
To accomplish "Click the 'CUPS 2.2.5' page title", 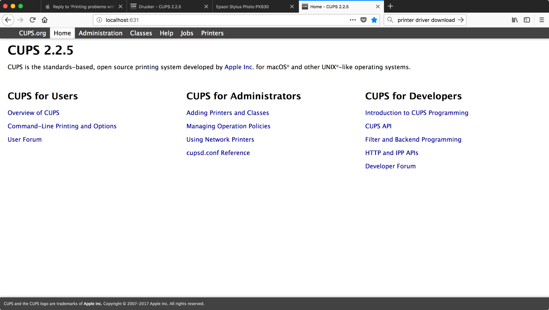I will (x=40, y=50).
